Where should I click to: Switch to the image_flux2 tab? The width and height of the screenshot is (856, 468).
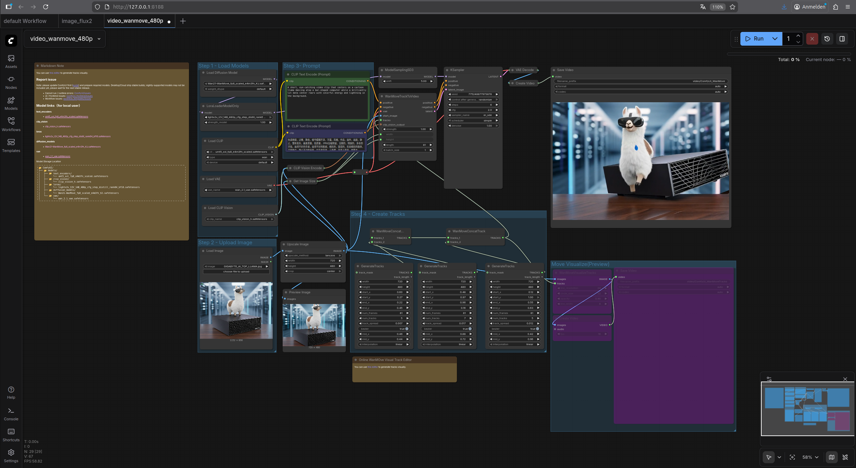pyautogui.click(x=77, y=21)
